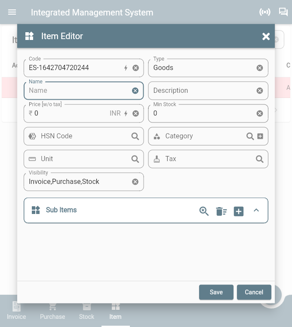Click the Integrated Management System title
This screenshot has width=292, height=327.
tap(92, 12)
